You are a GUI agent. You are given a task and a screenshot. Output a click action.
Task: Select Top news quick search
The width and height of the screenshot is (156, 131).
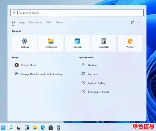(90, 74)
